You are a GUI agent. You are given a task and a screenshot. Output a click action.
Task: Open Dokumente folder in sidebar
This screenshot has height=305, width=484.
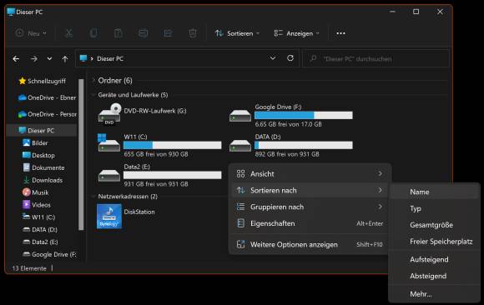[43, 167]
